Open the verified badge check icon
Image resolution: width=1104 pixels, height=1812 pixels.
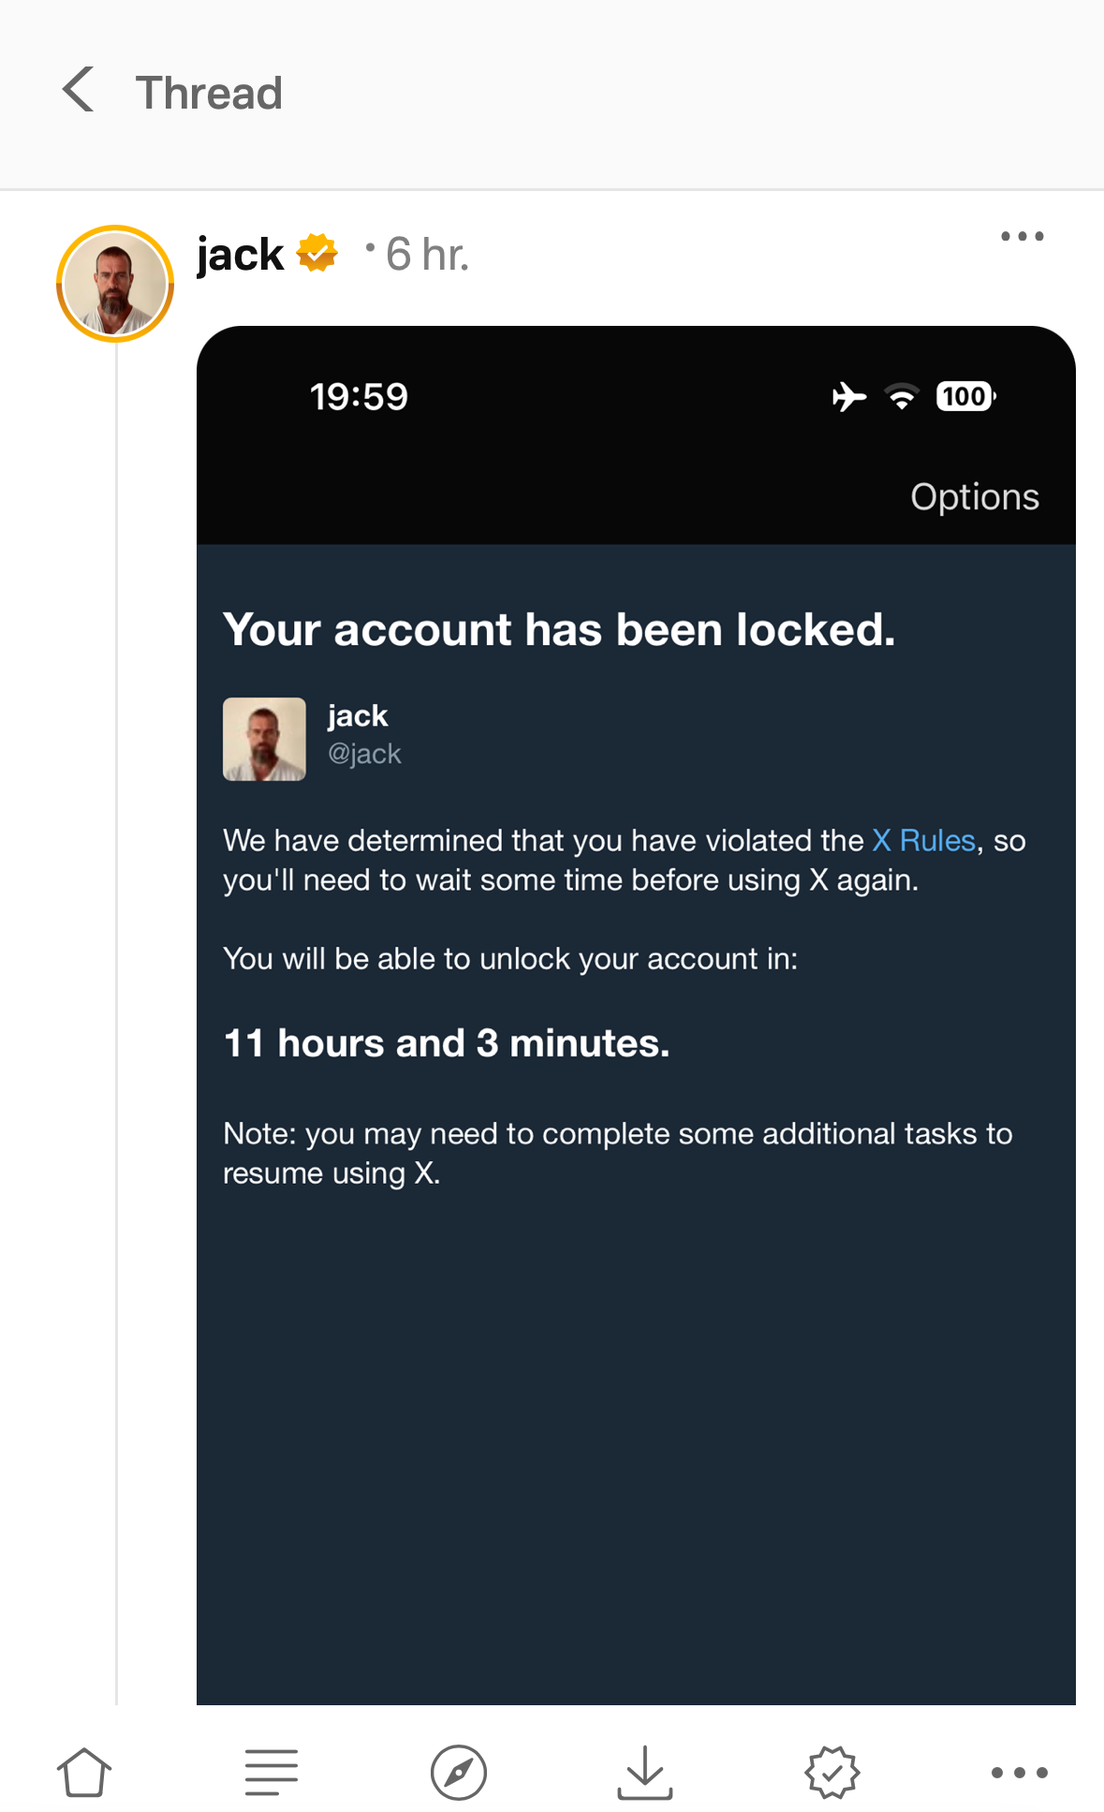click(x=832, y=1772)
